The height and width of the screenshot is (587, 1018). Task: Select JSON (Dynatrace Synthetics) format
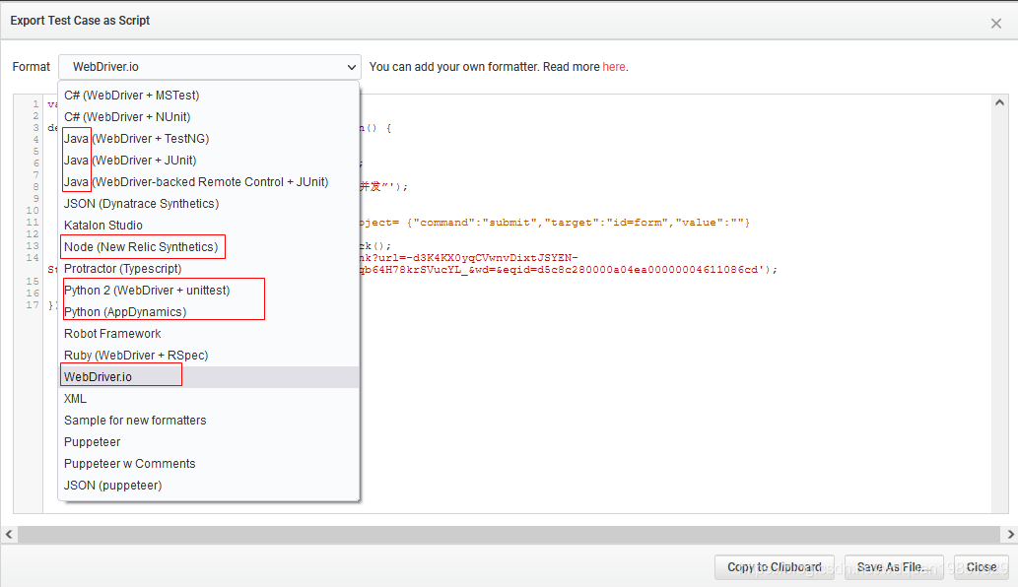click(x=208, y=204)
